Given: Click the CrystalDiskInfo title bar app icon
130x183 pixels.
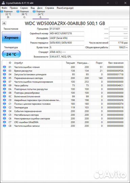Looking at the screenshot, I should 3,3.
